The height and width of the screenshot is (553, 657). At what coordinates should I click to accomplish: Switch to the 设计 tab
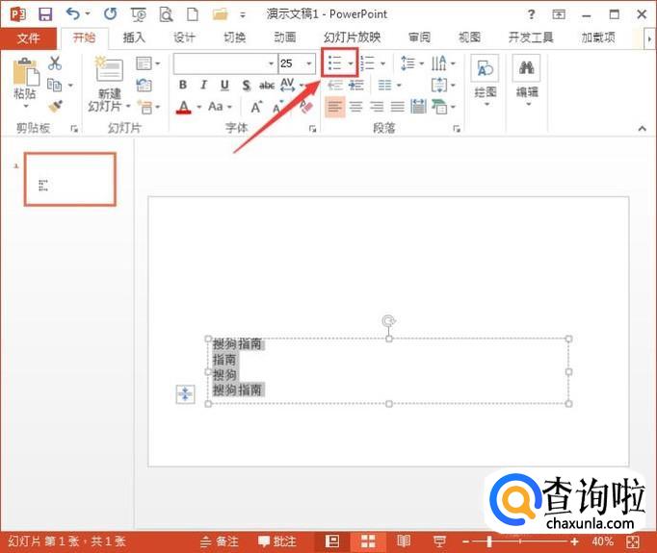tap(184, 38)
